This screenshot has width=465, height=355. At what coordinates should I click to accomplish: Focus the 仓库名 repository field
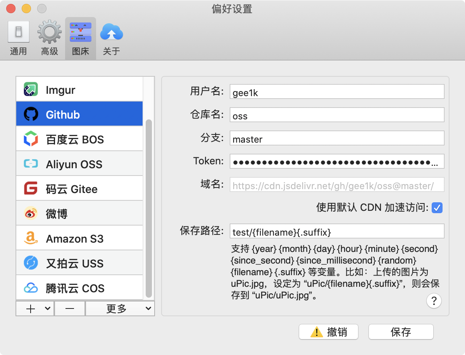click(x=337, y=115)
